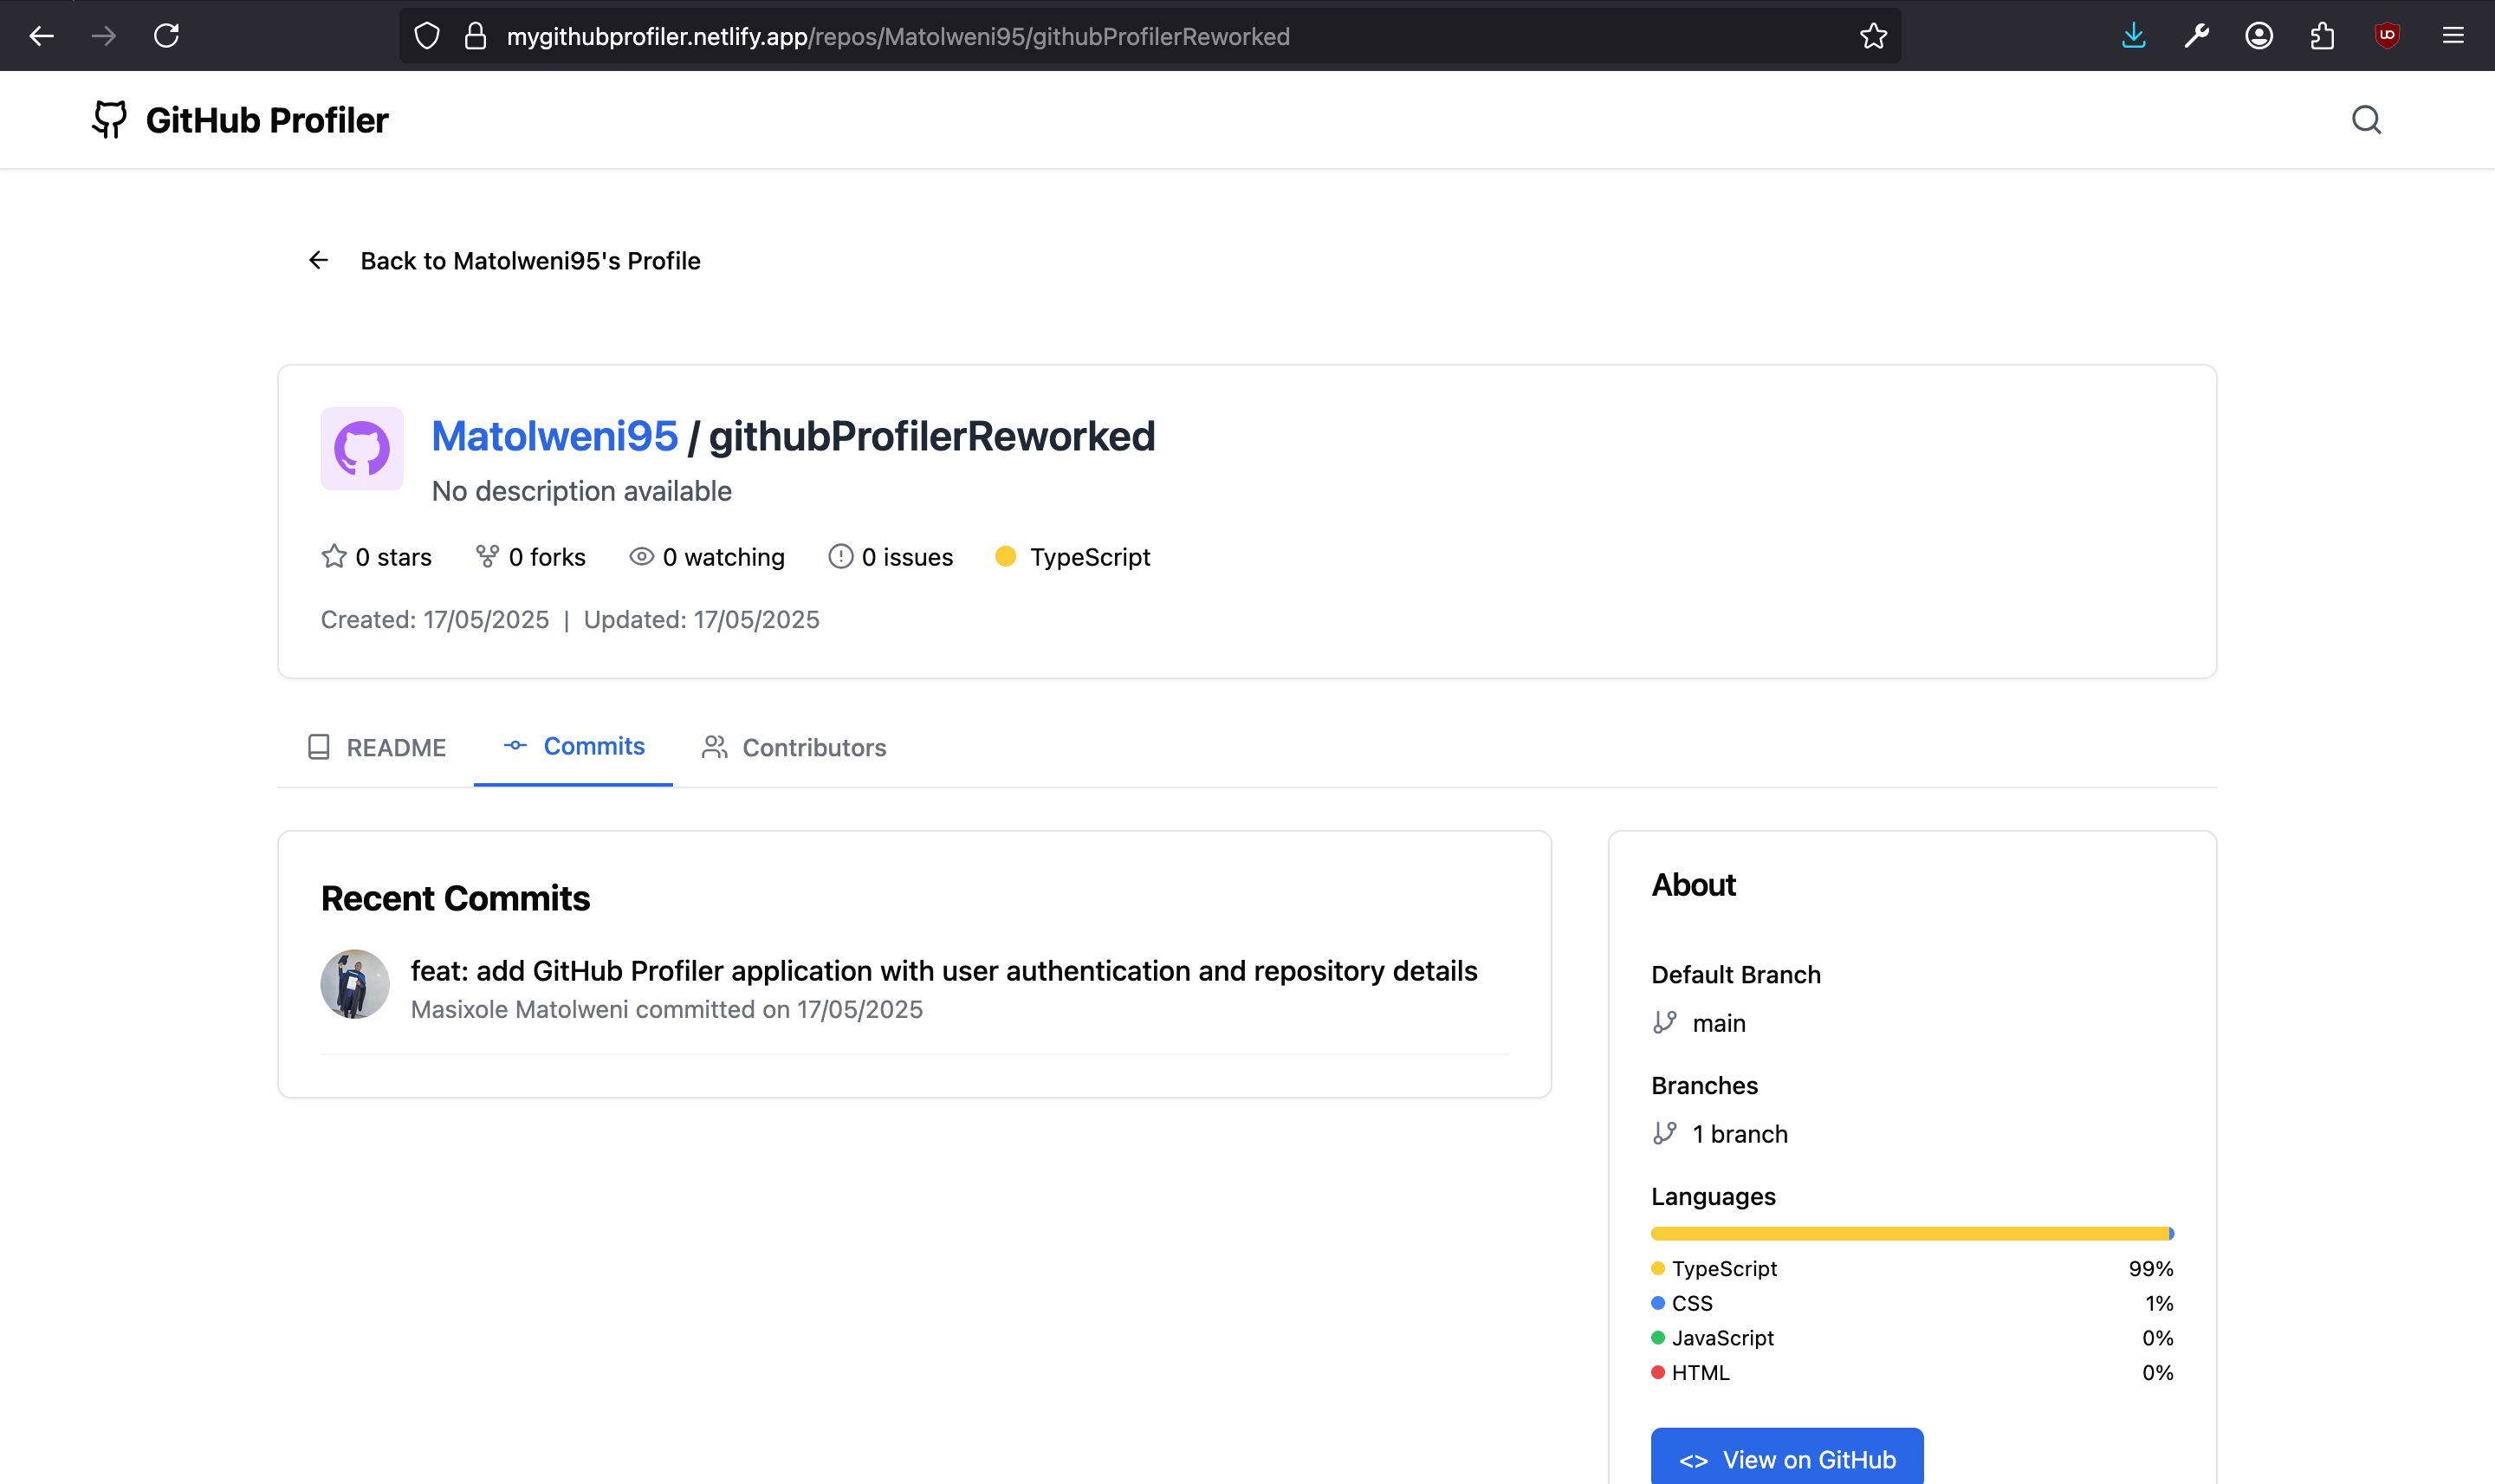The width and height of the screenshot is (2495, 1484).
Task: Click the TypeScript 99% language row
Action: 1912,1268
